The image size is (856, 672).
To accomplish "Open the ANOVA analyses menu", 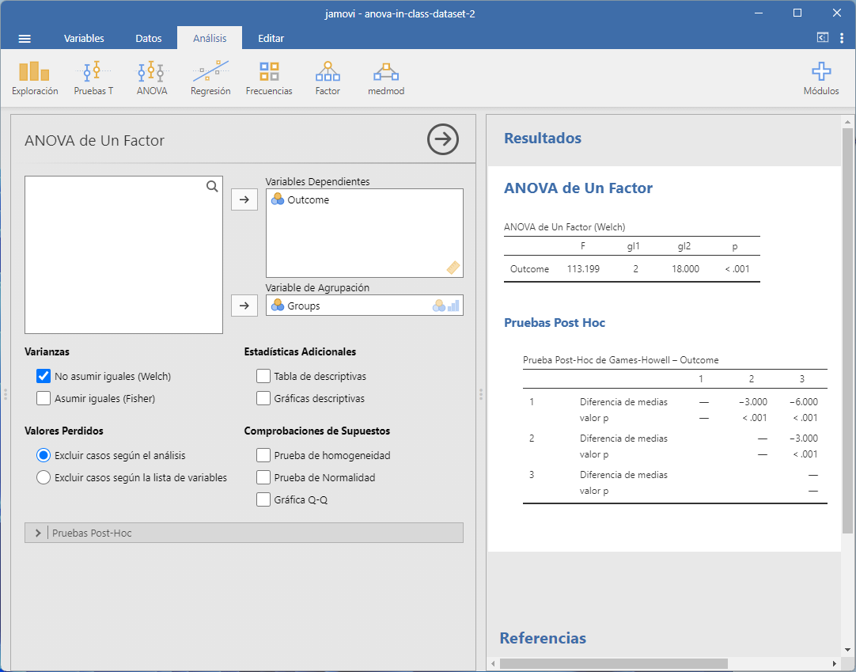I will [152, 78].
